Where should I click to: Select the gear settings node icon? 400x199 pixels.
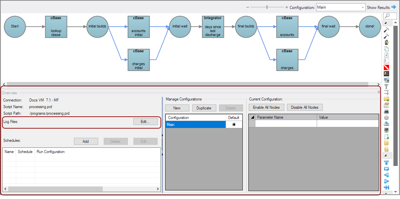click(386, 118)
